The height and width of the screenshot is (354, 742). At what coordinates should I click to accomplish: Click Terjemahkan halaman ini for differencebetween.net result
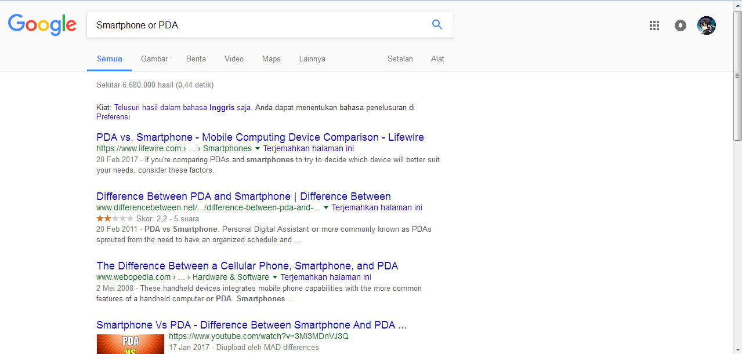point(377,207)
